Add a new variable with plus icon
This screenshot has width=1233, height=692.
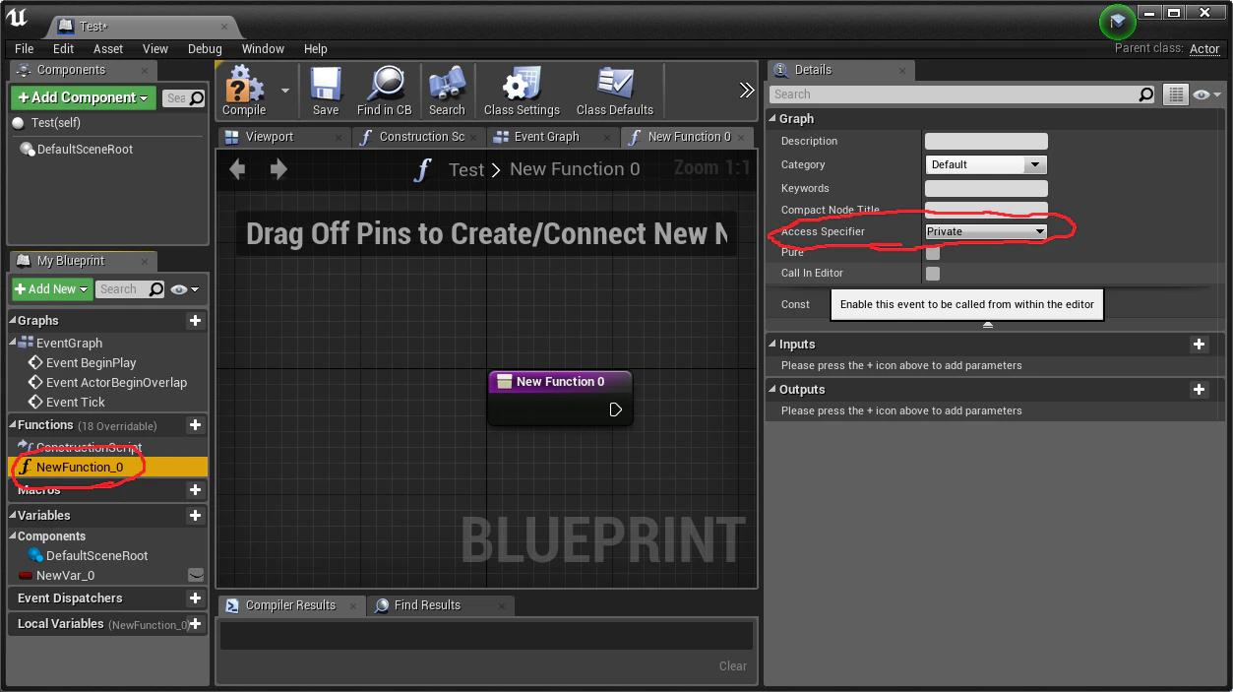coord(195,515)
